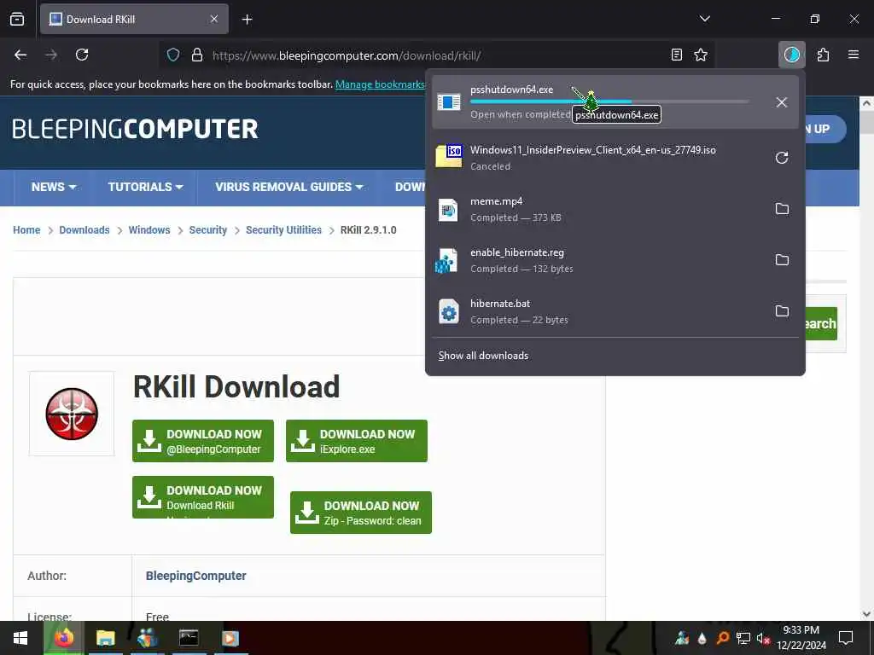Open the Windows Start menu
Viewport: 874px width, 655px height.
pyautogui.click(x=20, y=638)
